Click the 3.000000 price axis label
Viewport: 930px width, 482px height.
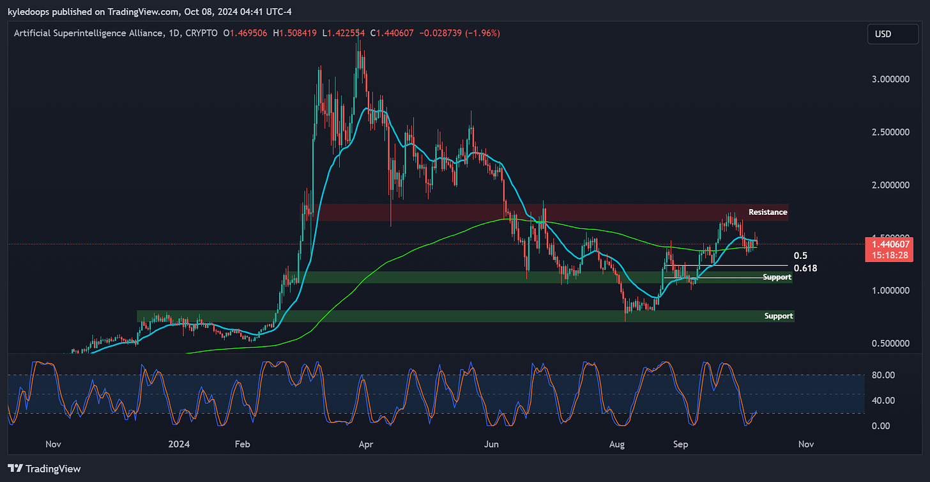click(x=890, y=79)
